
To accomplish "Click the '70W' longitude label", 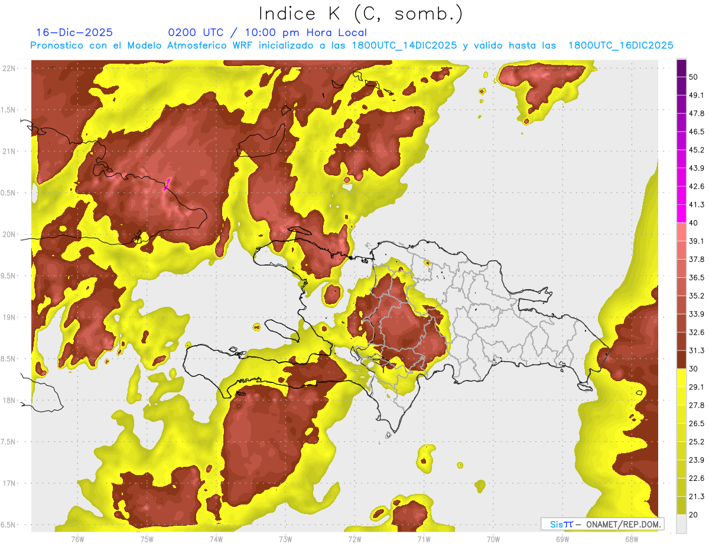I will pyautogui.click(x=493, y=539).
